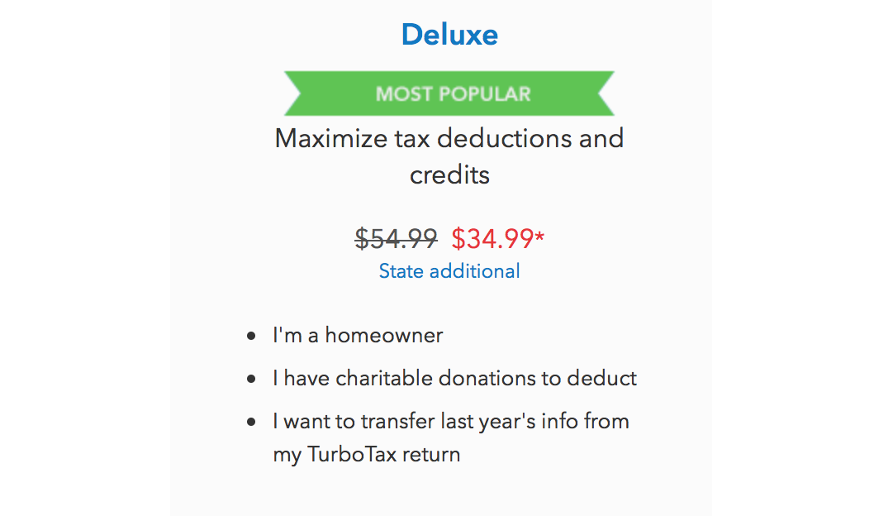Screen dimensions: 874x516
Task: Click the word deduct in the donations item
Action: pos(601,378)
